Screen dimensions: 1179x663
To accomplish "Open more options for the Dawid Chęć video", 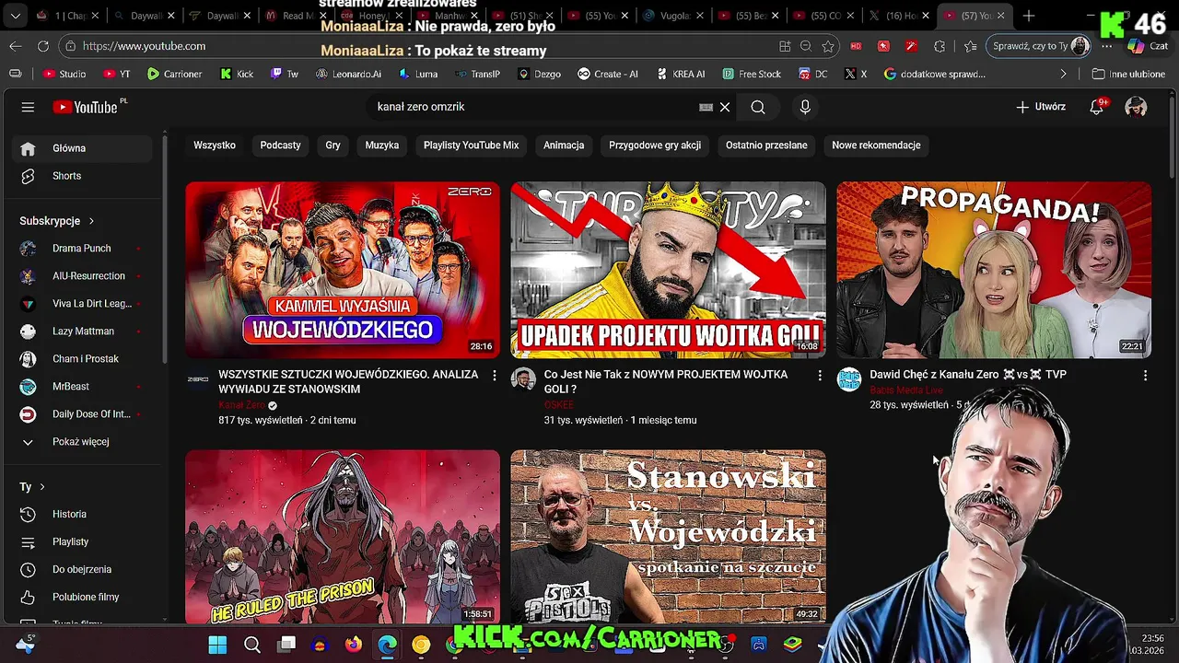I will point(1145,376).
